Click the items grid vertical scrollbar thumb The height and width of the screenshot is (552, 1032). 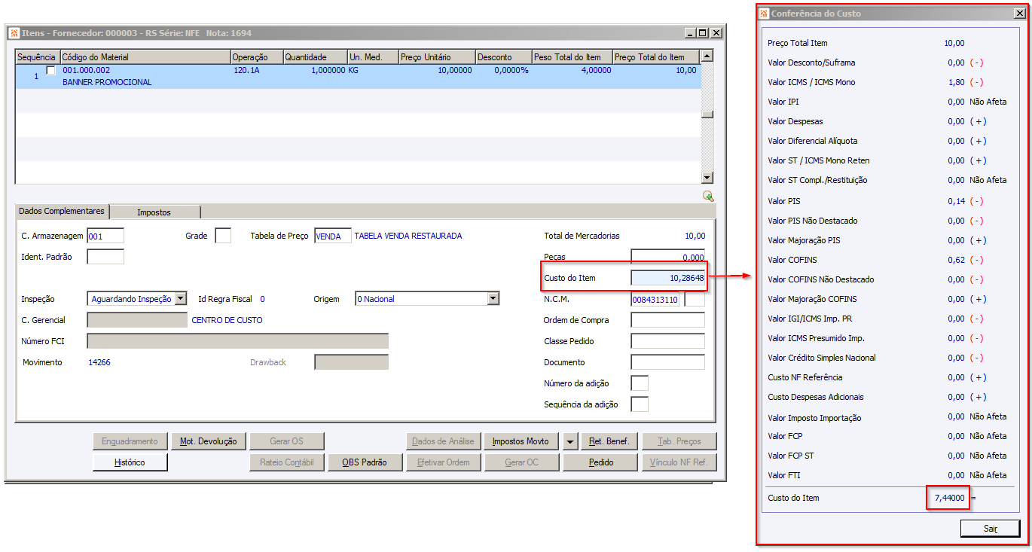pos(707,114)
